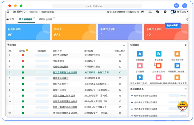Open the 手续动态 panel menu
Viewport: 194px width, 125px height.
(124, 45)
